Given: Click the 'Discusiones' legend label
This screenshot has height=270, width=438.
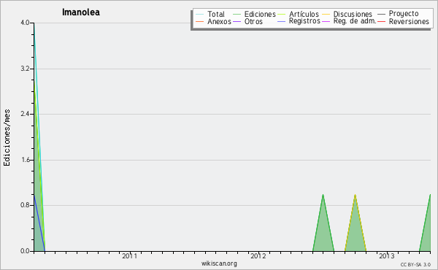Looking at the screenshot, I should coord(353,15).
